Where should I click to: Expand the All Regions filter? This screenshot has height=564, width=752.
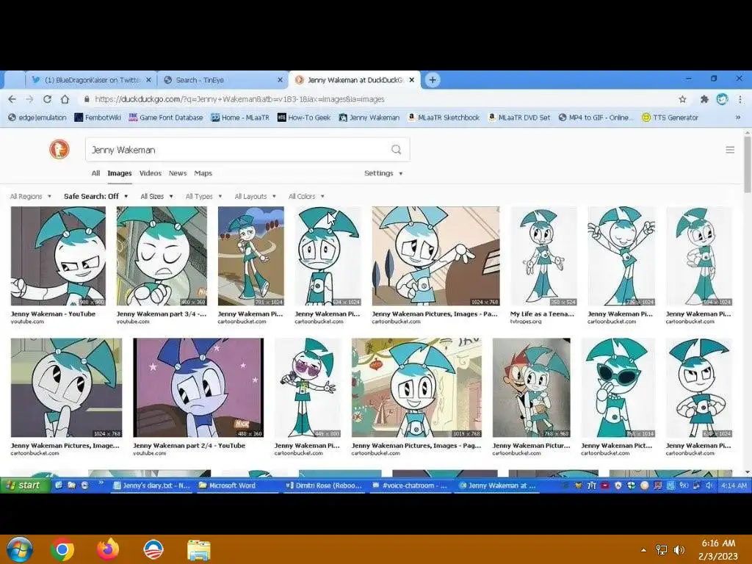(31, 196)
